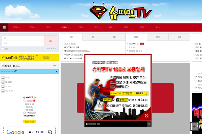Open the hamburger menu in red navigation bar
The image size is (202, 134).
click(4, 27)
